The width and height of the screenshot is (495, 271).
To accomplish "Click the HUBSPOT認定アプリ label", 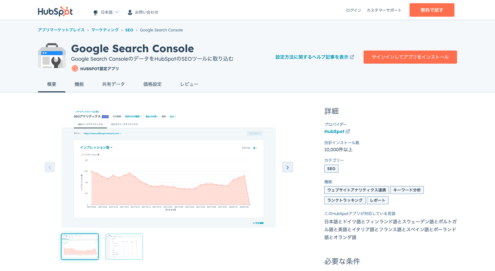I will click(99, 69).
